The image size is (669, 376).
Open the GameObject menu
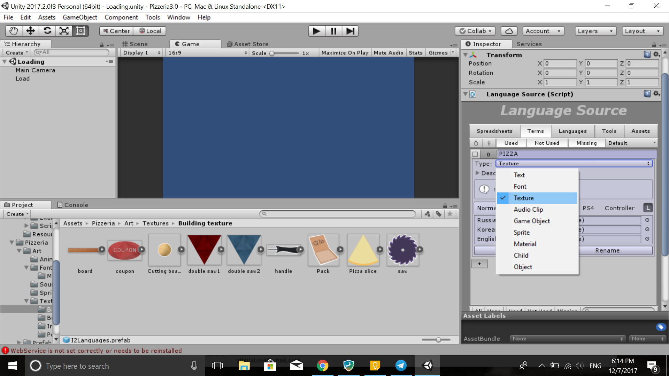tap(80, 17)
